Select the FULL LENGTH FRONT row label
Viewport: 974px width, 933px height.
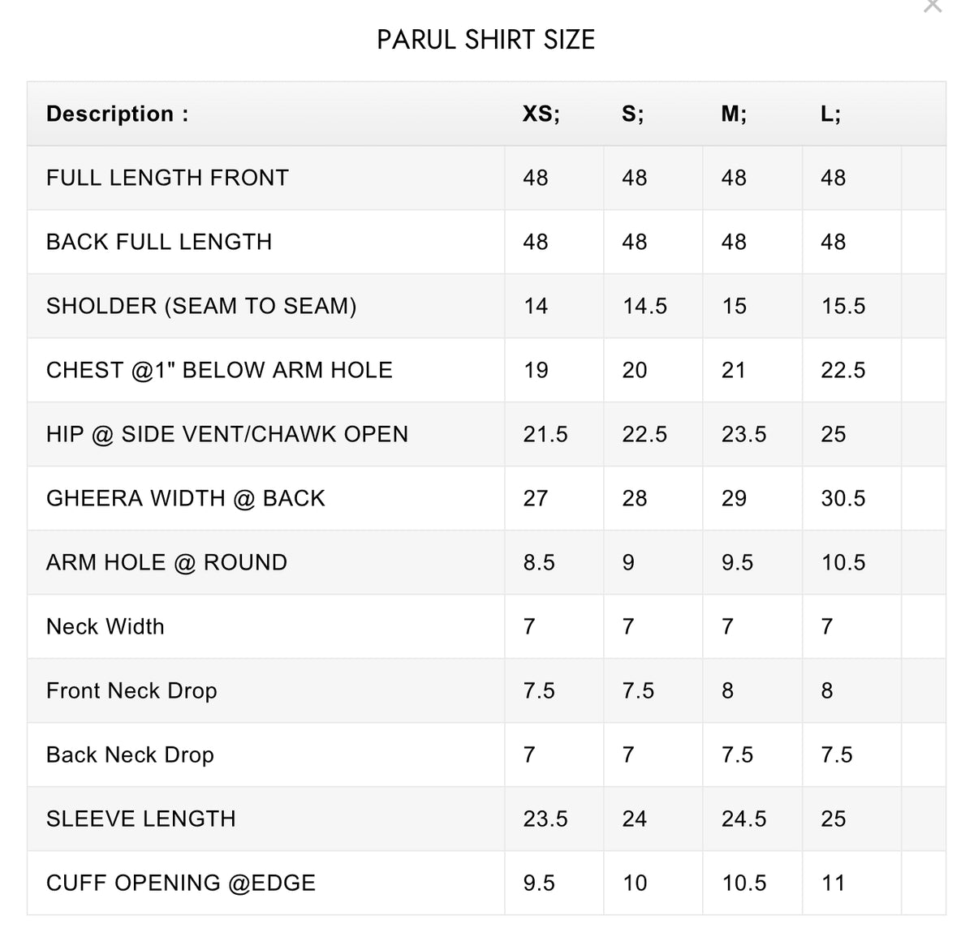pos(167,178)
